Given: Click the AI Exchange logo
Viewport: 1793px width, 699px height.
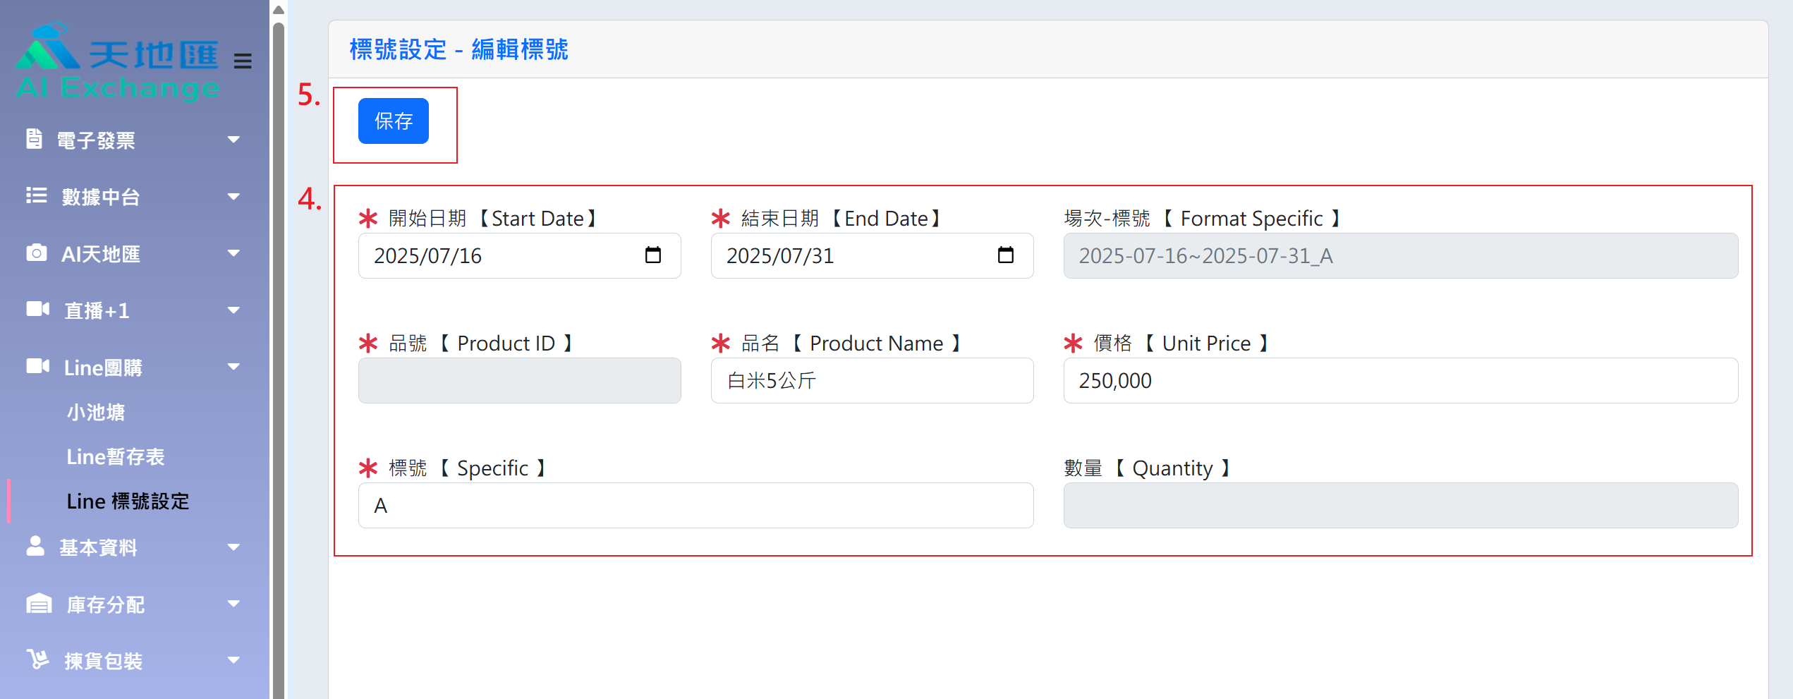Looking at the screenshot, I should [x=117, y=62].
